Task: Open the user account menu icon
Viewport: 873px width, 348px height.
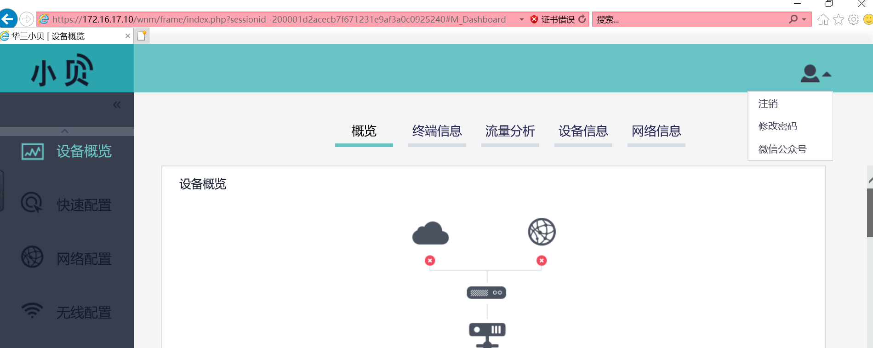Action: coord(815,74)
